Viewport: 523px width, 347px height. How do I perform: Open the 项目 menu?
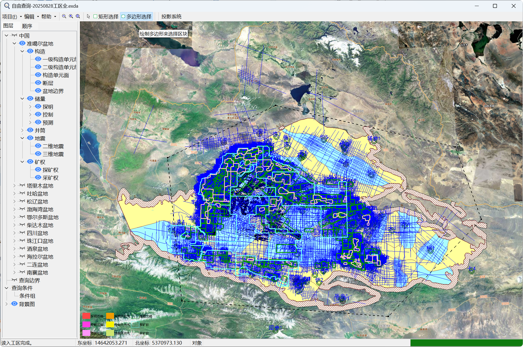pos(10,17)
